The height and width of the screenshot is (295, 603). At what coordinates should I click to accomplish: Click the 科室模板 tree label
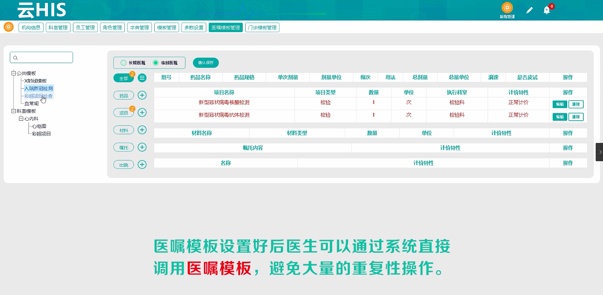click(x=26, y=111)
